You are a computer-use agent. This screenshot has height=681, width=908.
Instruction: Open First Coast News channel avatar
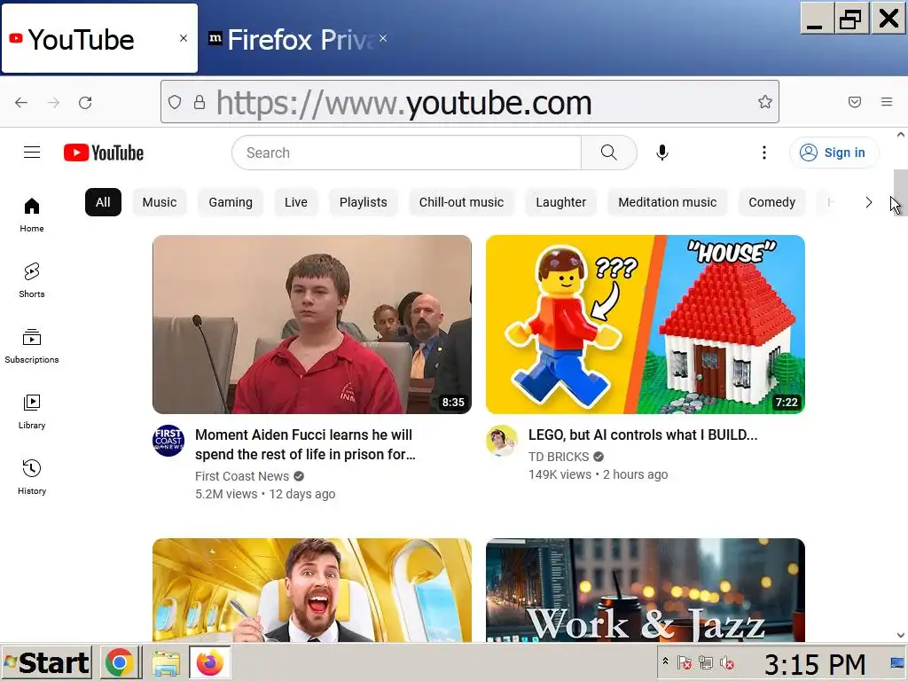pyautogui.click(x=168, y=441)
